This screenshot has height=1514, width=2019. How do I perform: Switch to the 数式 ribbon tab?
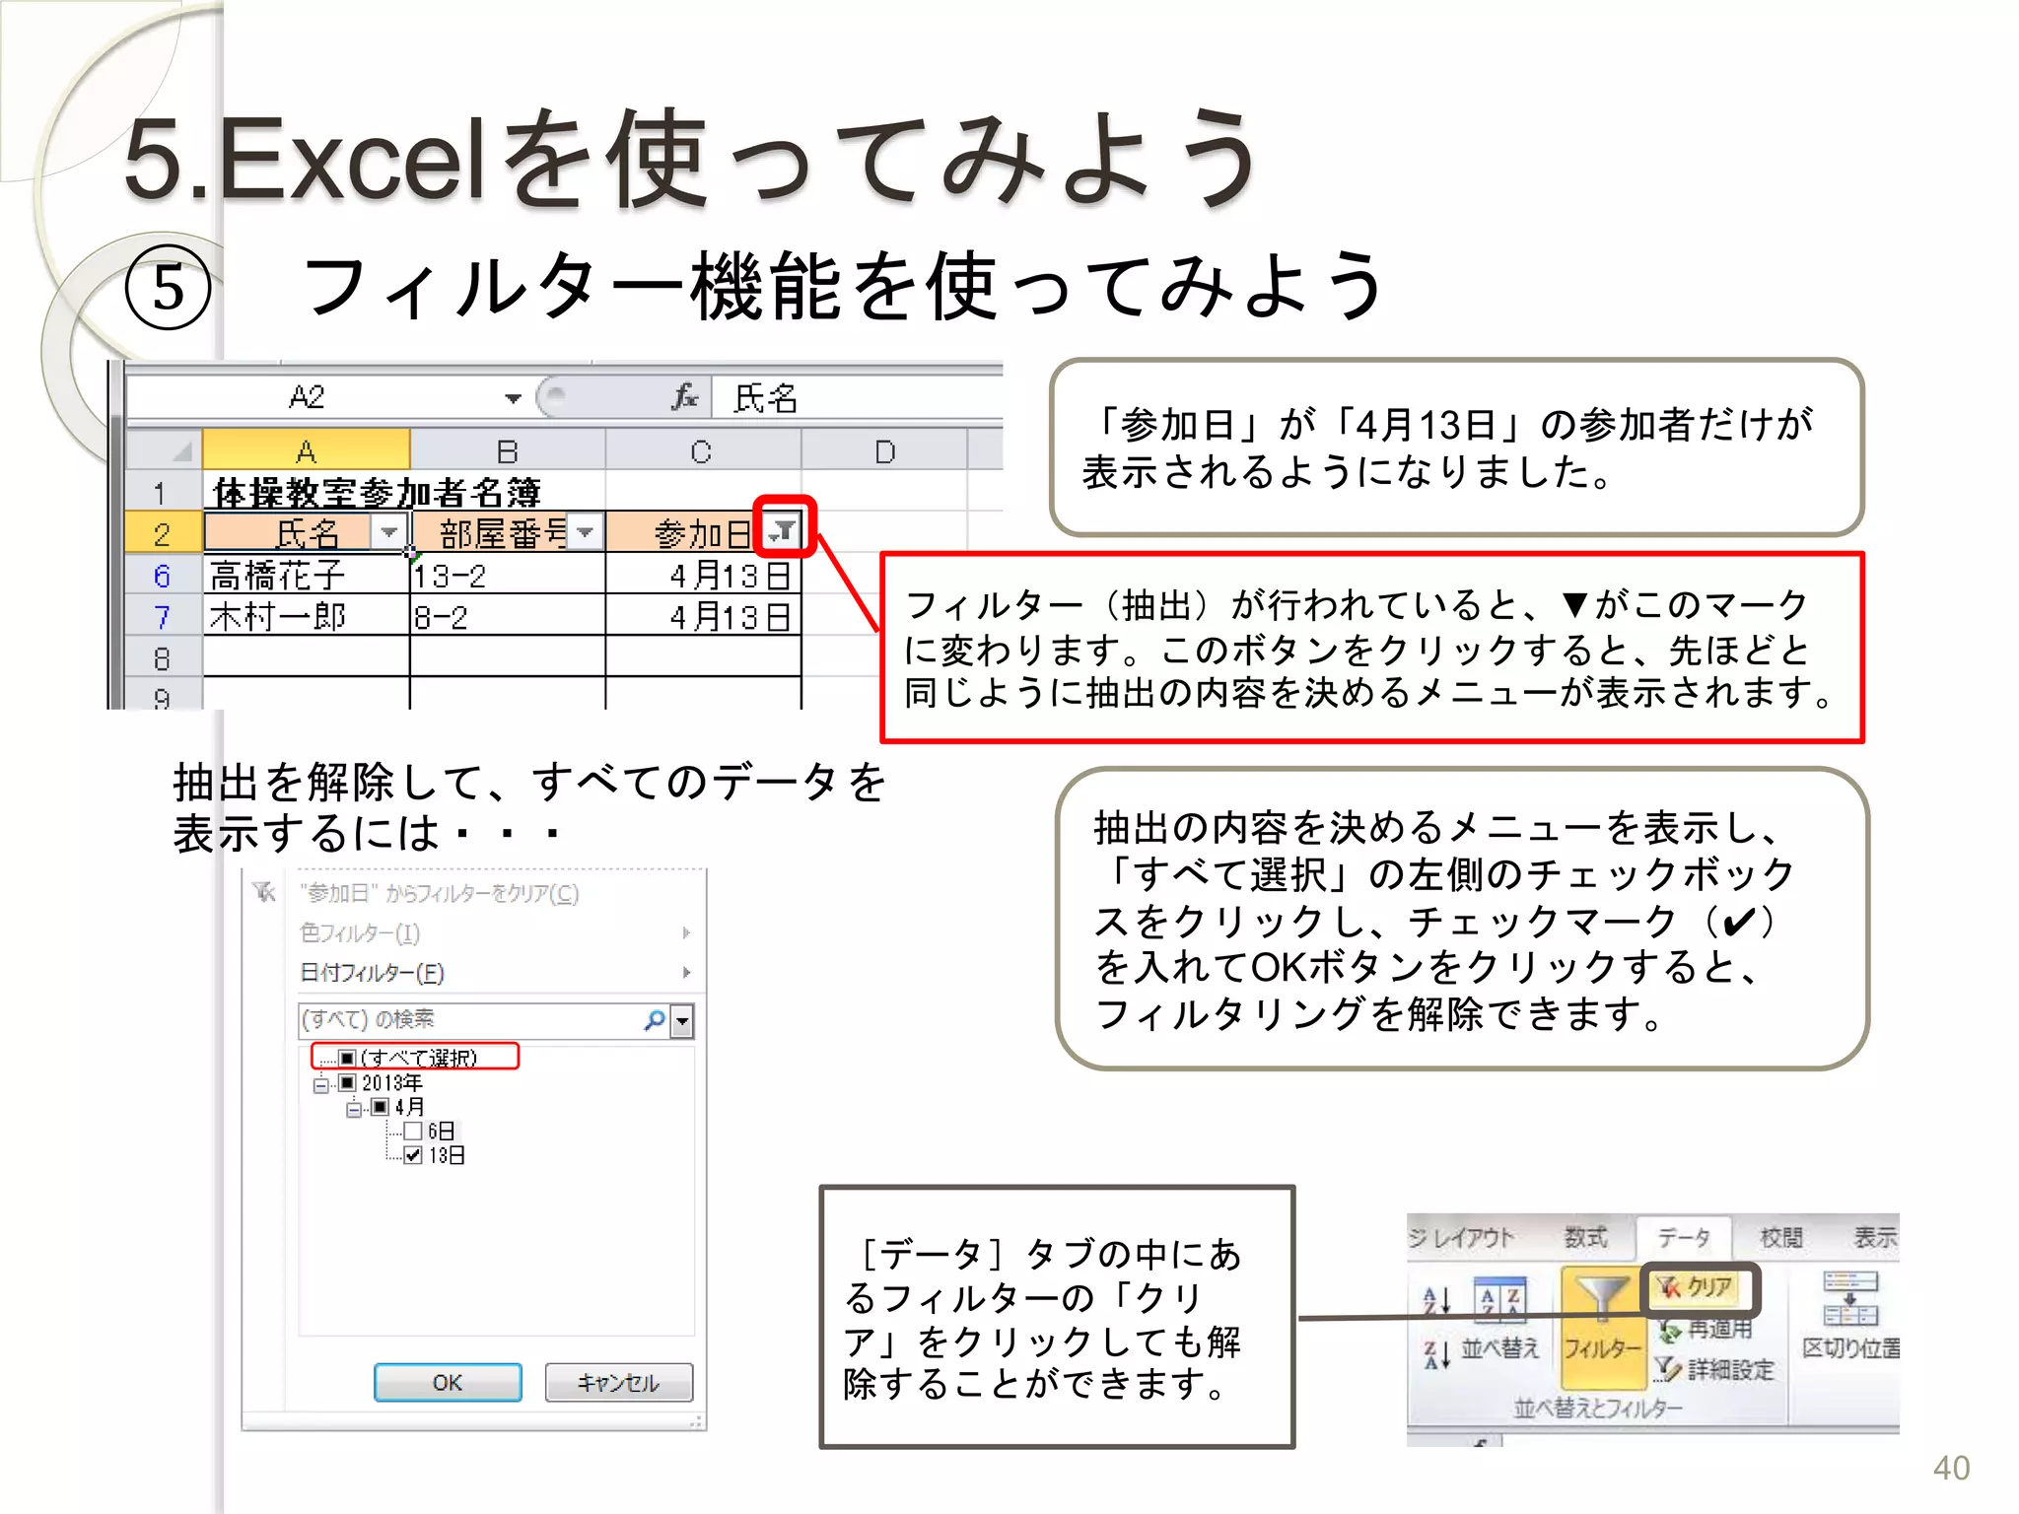click(1585, 1237)
